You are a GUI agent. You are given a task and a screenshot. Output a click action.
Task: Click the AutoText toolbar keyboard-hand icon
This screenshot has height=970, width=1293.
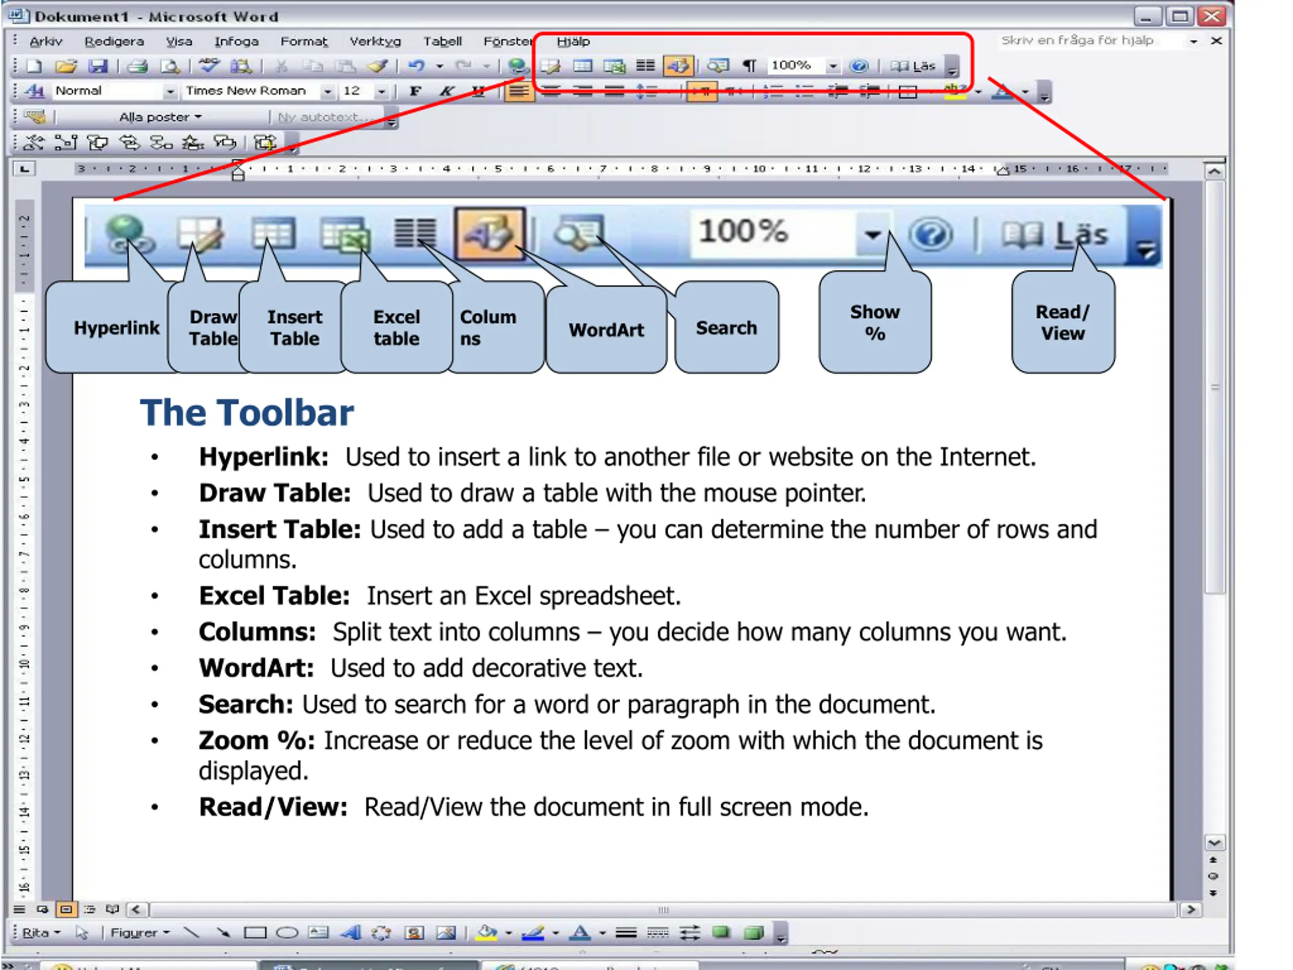coord(35,117)
